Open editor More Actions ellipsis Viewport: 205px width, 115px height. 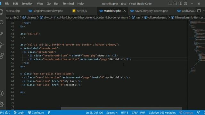tap(204, 11)
